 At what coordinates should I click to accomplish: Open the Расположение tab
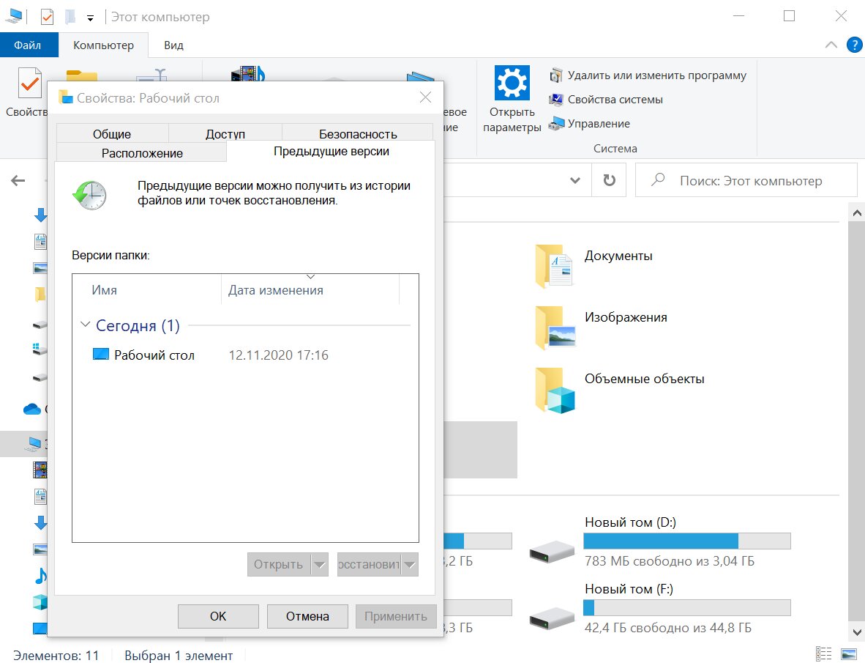tap(142, 153)
